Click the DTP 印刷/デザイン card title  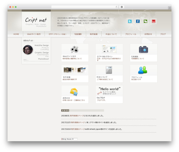point(105,56)
